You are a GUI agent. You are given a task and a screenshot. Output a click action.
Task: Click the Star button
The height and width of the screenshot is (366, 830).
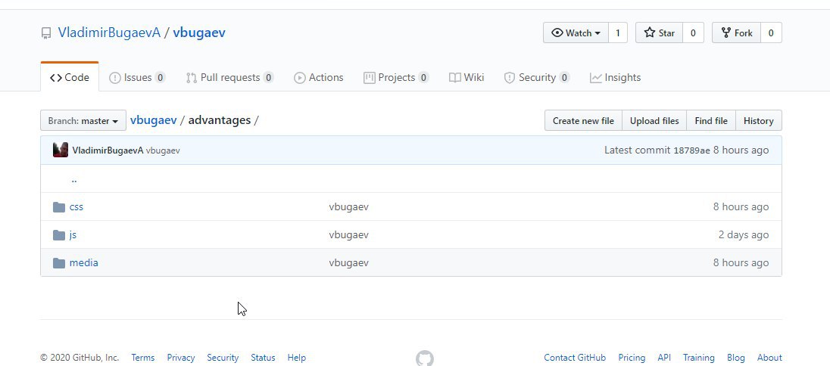click(x=659, y=33)
